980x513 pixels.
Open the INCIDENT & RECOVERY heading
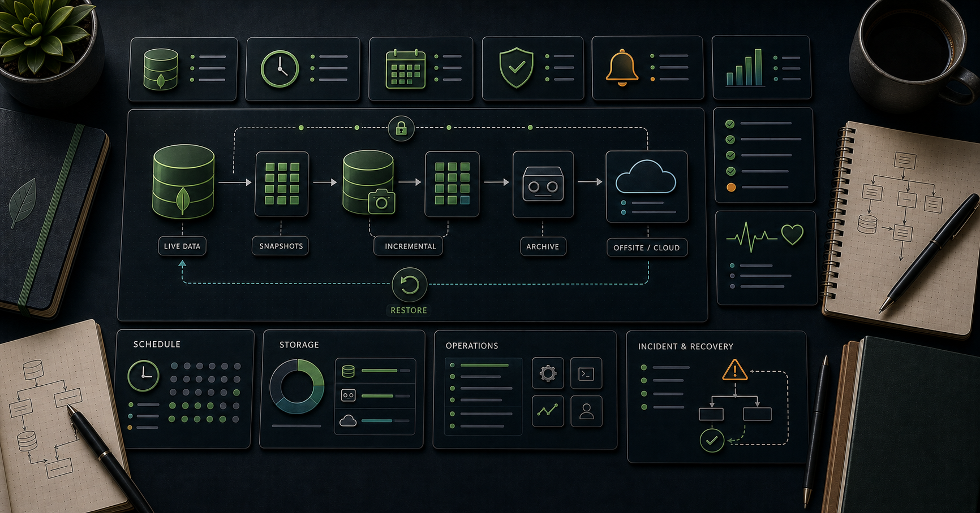pos(686,346)
